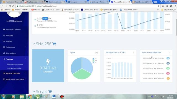Expand the Дебетовая карта BTC submenu arrow
The width and height of the screenshot is (177, 99).
click(x=26, y=79)
